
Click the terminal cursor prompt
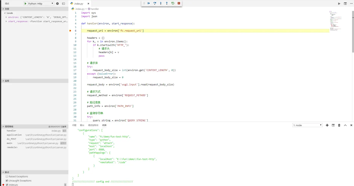pos(73,185)
